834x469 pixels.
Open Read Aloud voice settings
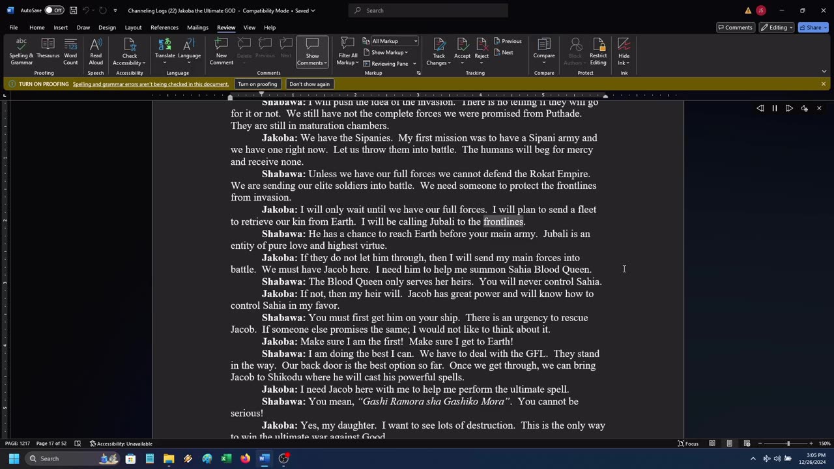click(x=804, y=108)
